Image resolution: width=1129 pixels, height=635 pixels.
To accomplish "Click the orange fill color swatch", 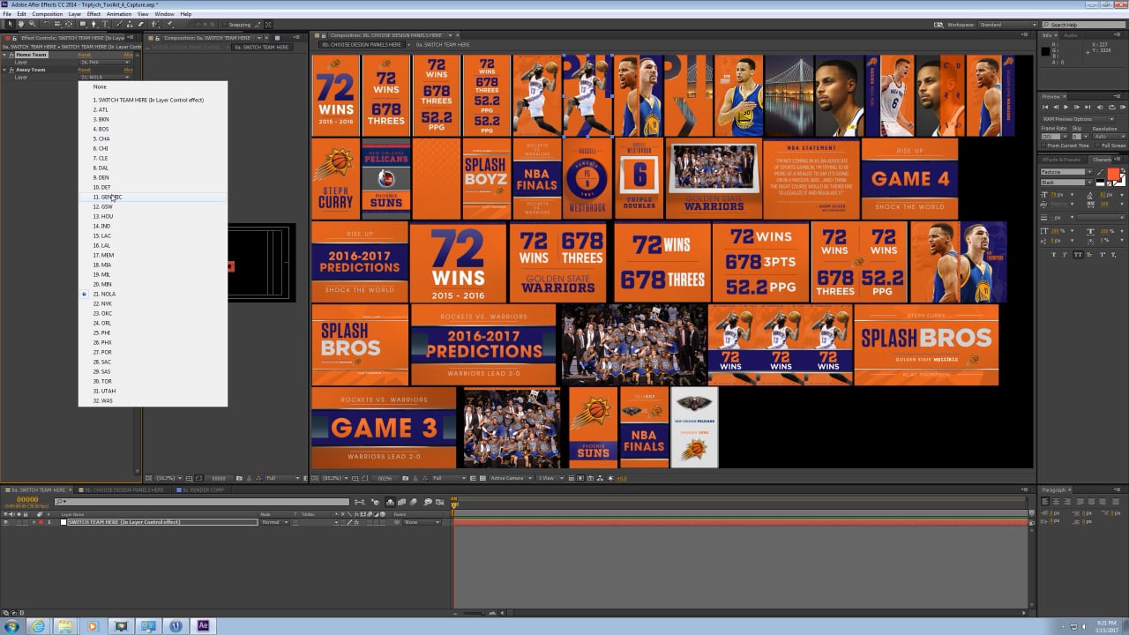I will 1113,174.
